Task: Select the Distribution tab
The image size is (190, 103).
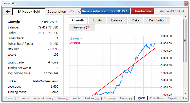Action: click(x=157, y=20)
